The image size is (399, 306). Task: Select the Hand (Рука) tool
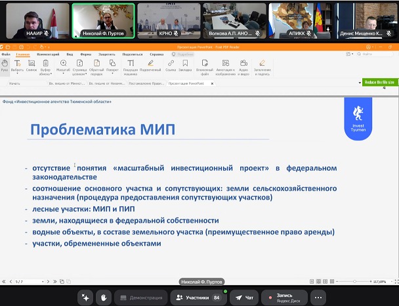tap(5, 66)
